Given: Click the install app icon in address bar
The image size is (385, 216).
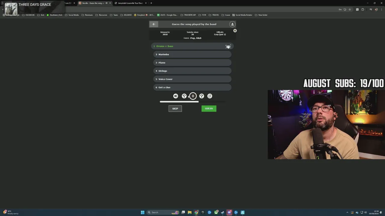Looking at the screenshot, I should 345,9.
